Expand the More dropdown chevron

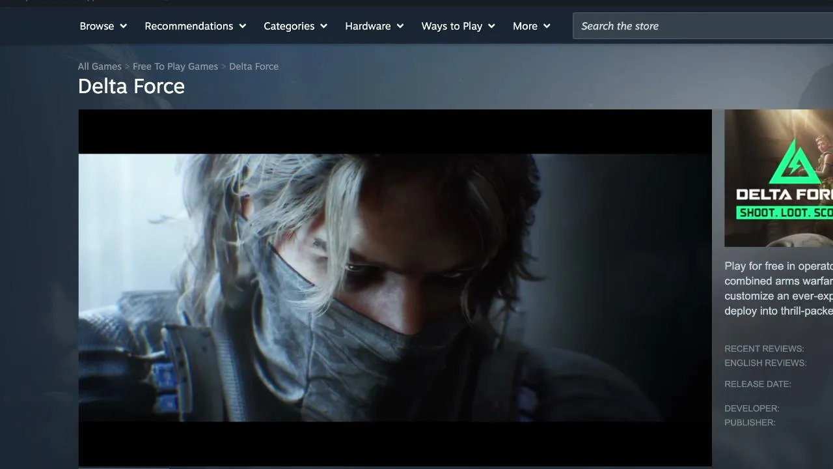coord(547,26)
